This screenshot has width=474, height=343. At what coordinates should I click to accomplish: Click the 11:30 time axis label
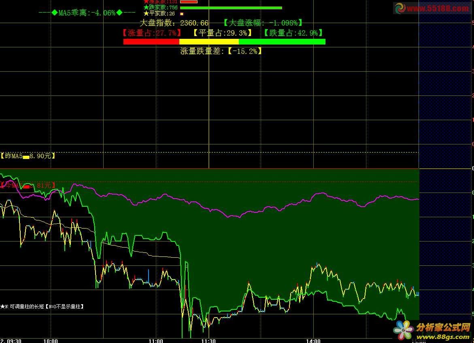(208, 341)
